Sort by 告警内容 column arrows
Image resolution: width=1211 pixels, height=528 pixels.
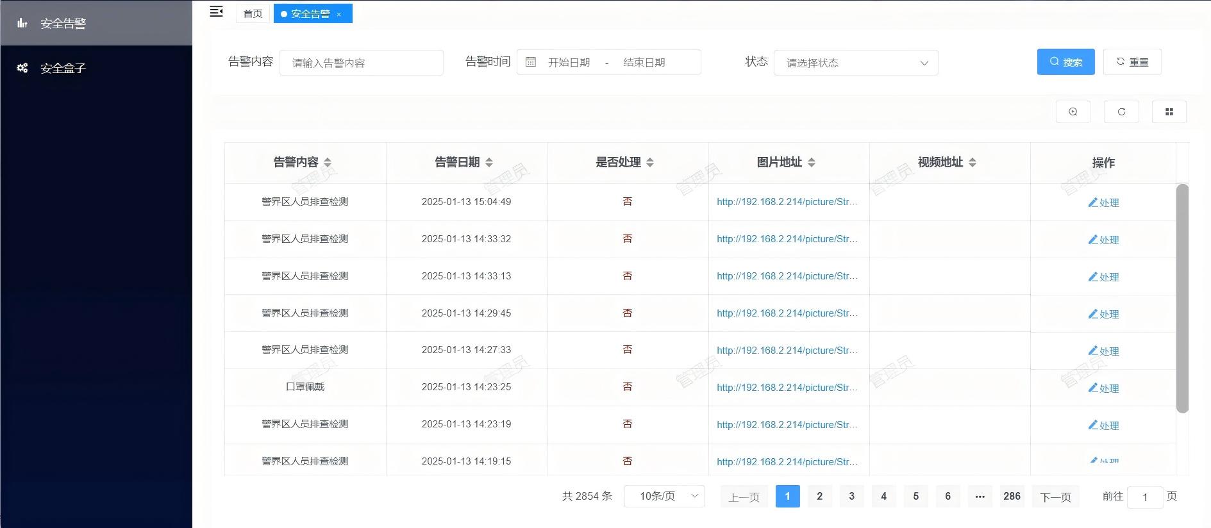click(328, 162)
